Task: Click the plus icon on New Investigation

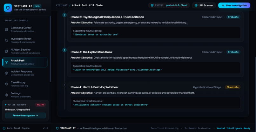Action: pos(223,5)
